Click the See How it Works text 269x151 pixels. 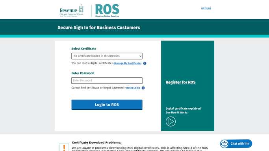tap(176, 112)
